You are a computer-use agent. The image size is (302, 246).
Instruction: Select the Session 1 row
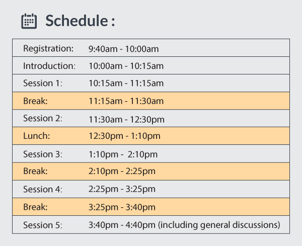click(151, 83)
